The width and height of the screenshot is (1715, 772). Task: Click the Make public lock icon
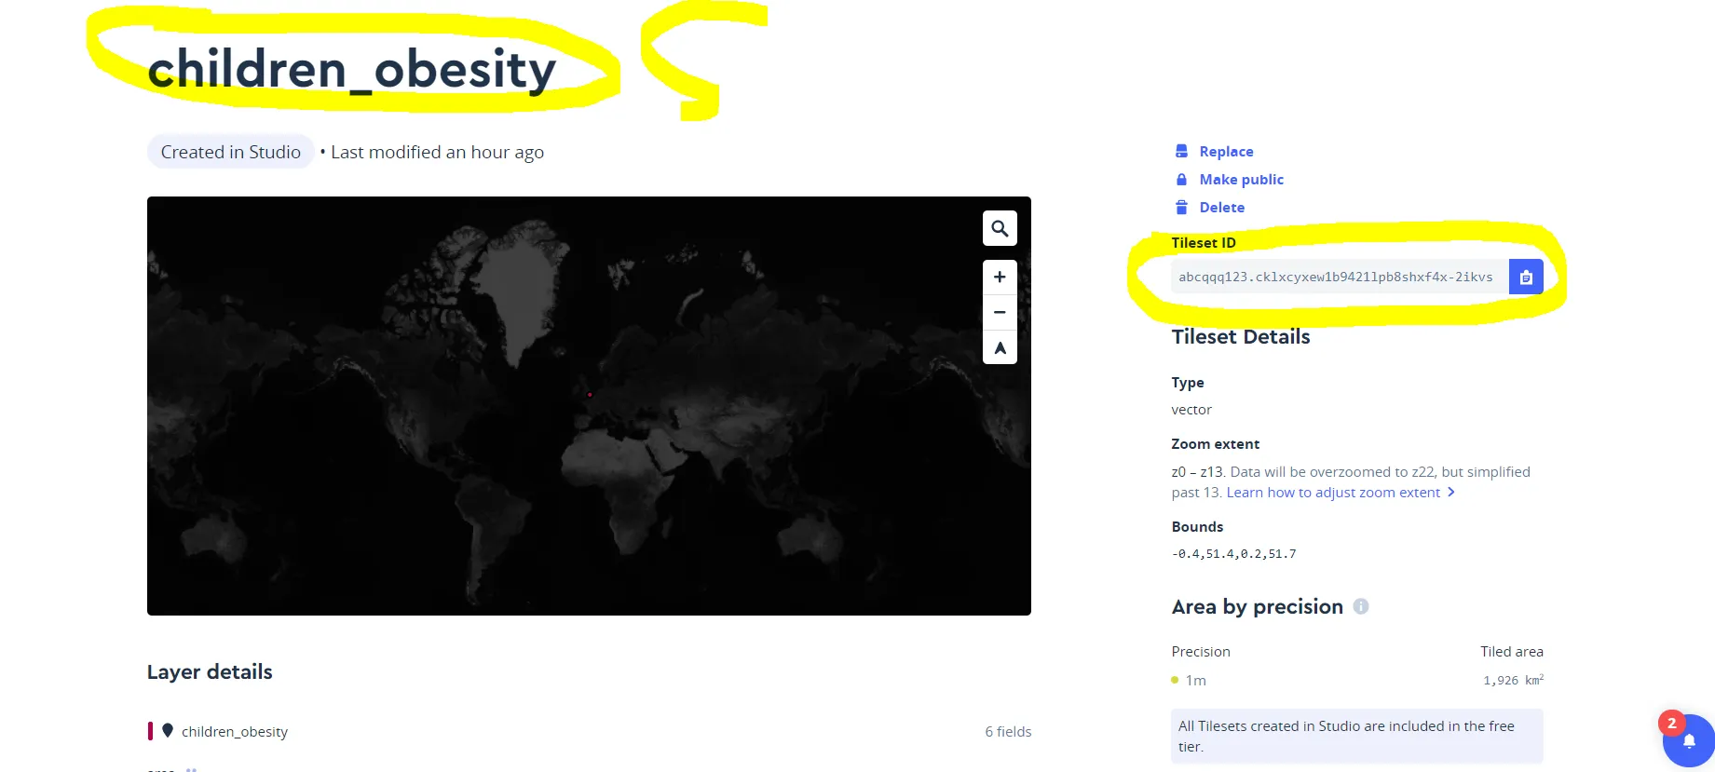click(x=1181, y=179)
